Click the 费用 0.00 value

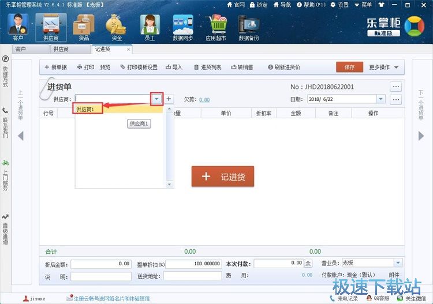tap(307, 275)
